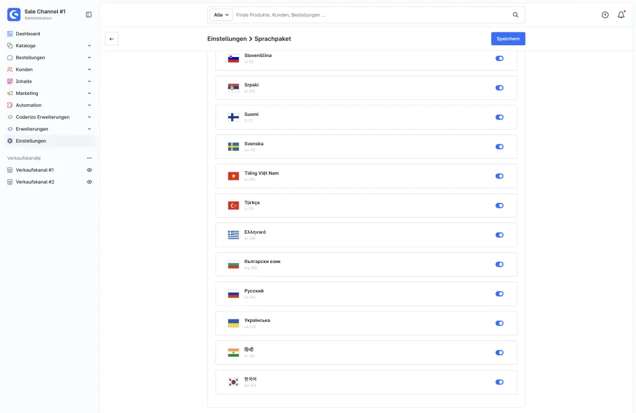
Task: Go back using the arrow button
Action: pyautogui.click(x=112, y=39)
